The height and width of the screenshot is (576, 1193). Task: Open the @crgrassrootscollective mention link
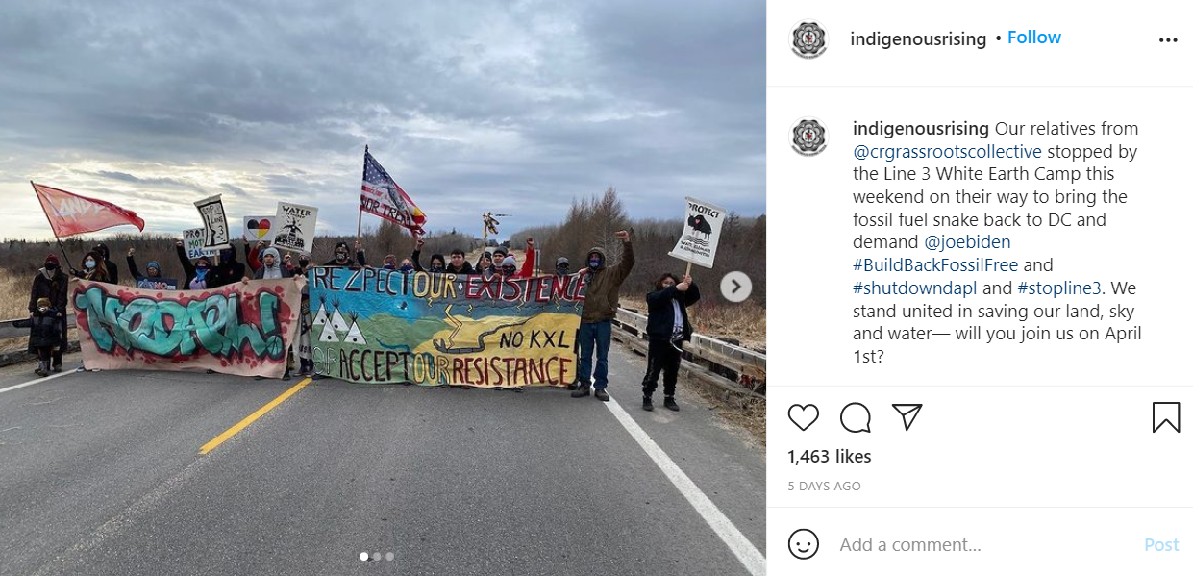[947, 151]
